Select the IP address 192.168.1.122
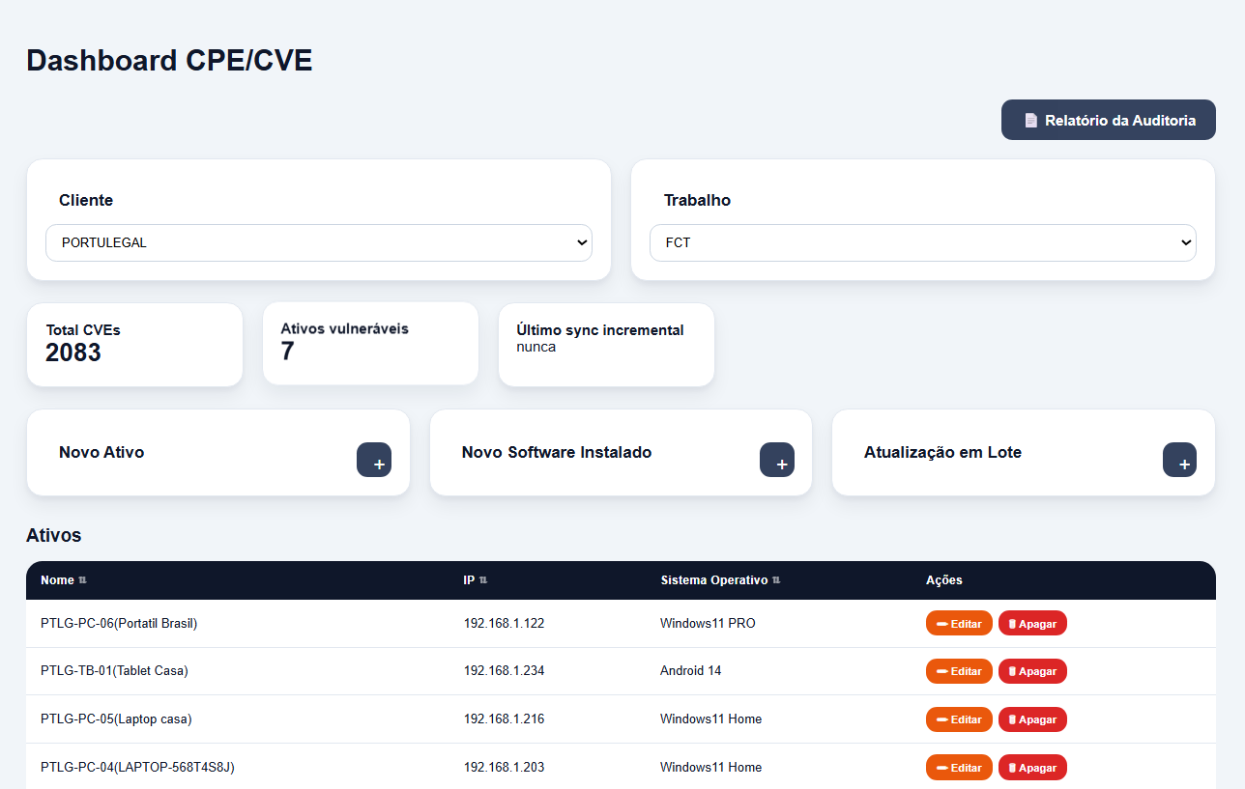Image resolution: width=1245 pixels, height=789 pixels. [504, 624]
